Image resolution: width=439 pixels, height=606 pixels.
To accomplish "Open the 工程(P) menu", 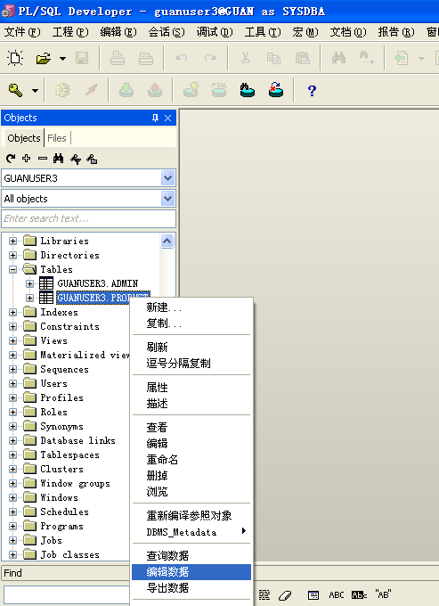I will 70,32.
